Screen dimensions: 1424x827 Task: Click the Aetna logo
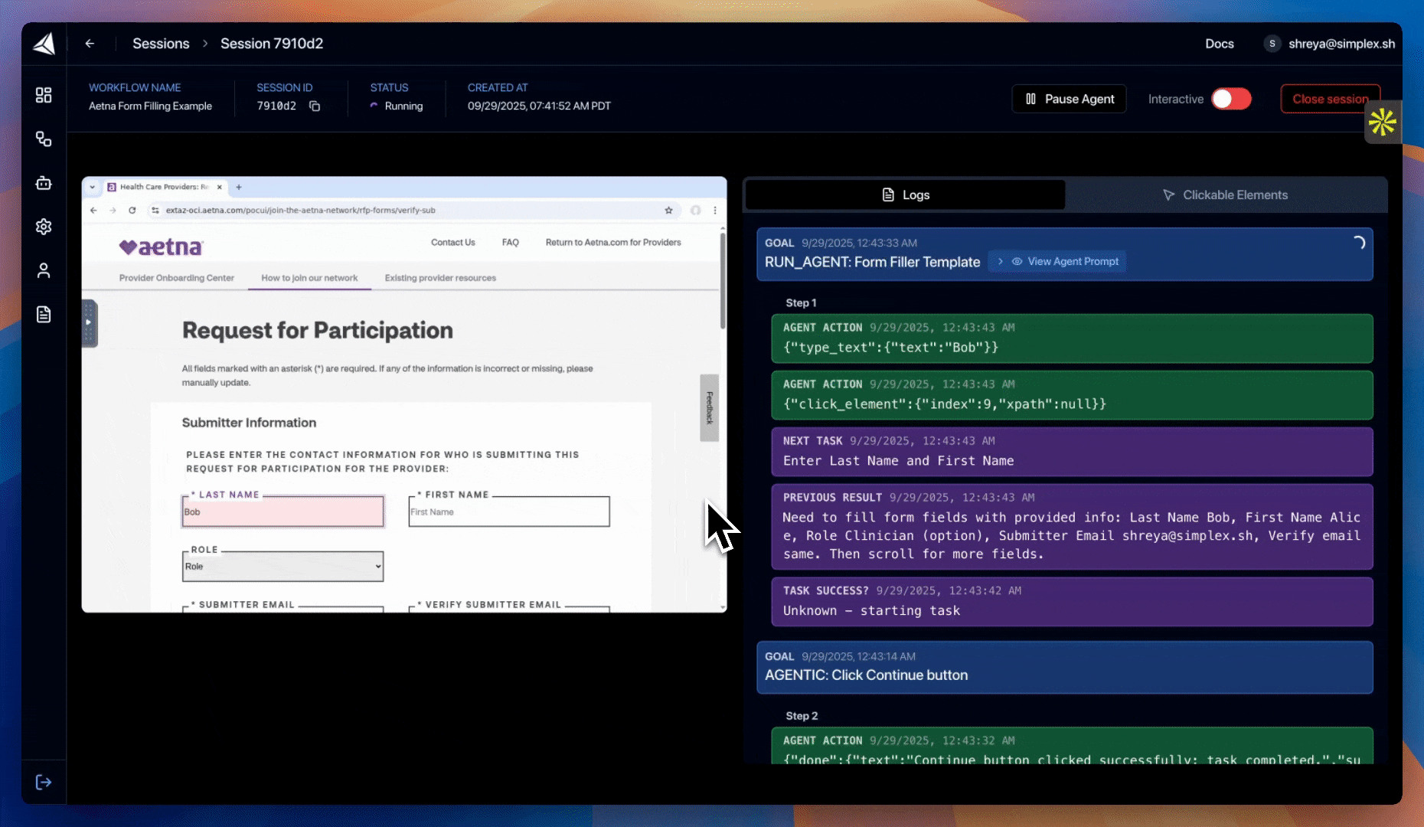click(x=161, y=247)
